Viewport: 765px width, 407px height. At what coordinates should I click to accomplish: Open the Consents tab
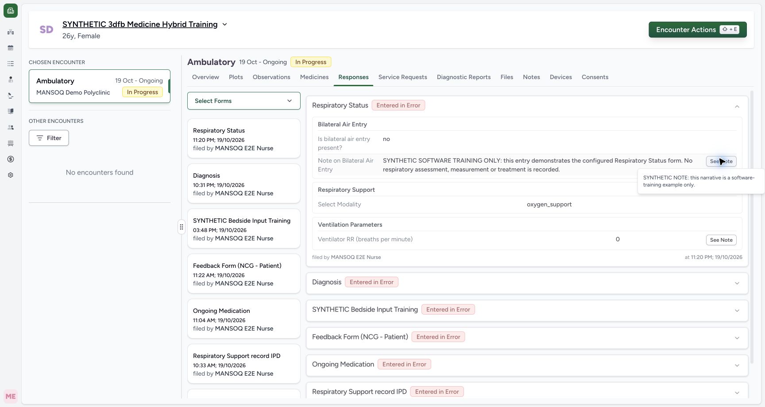click(595, 77)
